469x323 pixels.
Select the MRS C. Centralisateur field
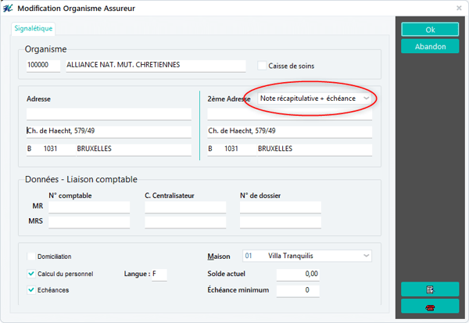185,222
